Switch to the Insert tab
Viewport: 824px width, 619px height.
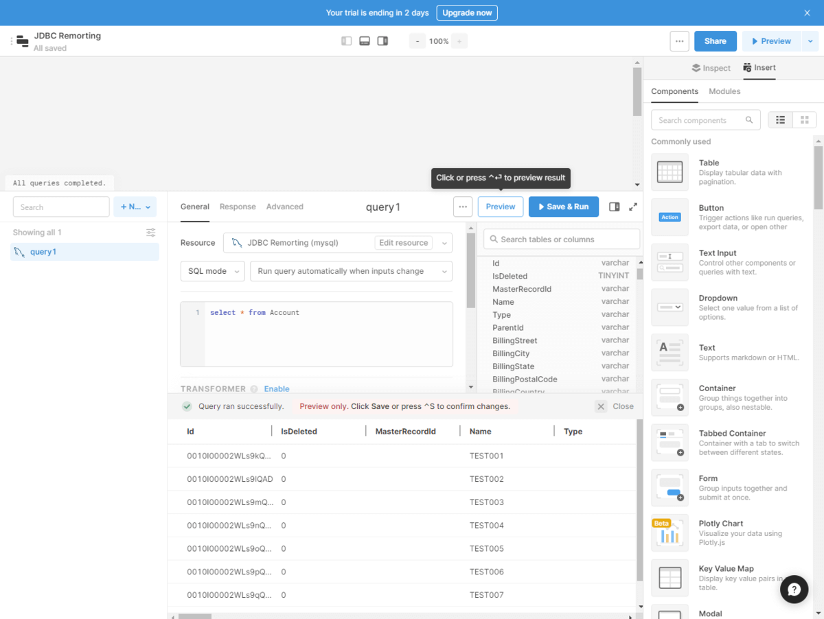click(759, 68)
